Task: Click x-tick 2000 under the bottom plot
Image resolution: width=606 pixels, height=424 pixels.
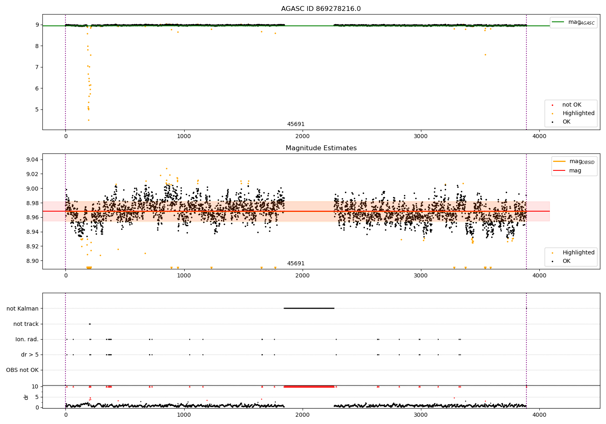Action: pos(303,415)
